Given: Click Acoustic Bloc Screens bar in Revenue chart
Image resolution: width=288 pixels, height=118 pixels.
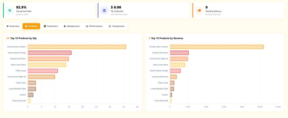Looking at the screenshot, I should 217,47.
